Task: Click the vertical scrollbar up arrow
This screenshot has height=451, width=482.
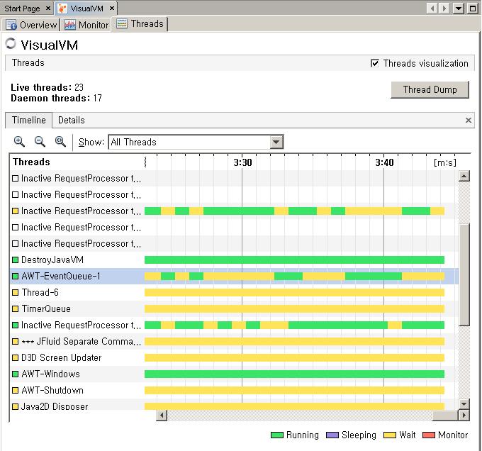Action: click(x=464, y=176)
